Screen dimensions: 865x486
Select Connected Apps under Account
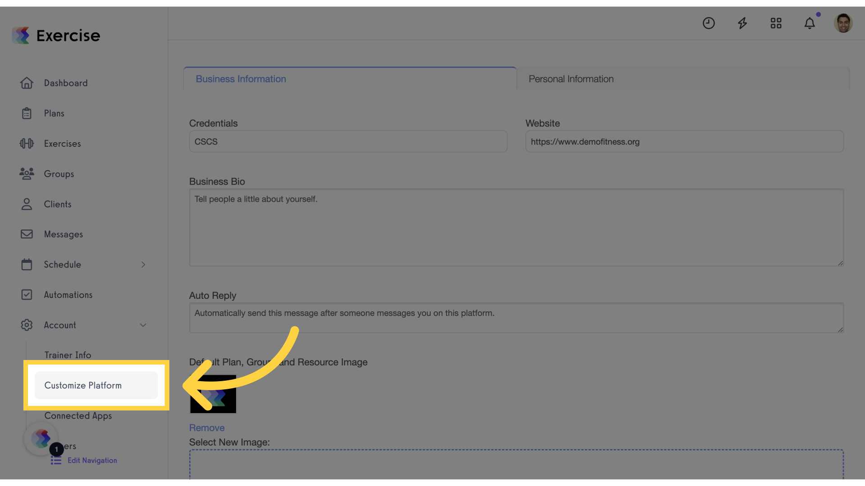tap(78, 416)
